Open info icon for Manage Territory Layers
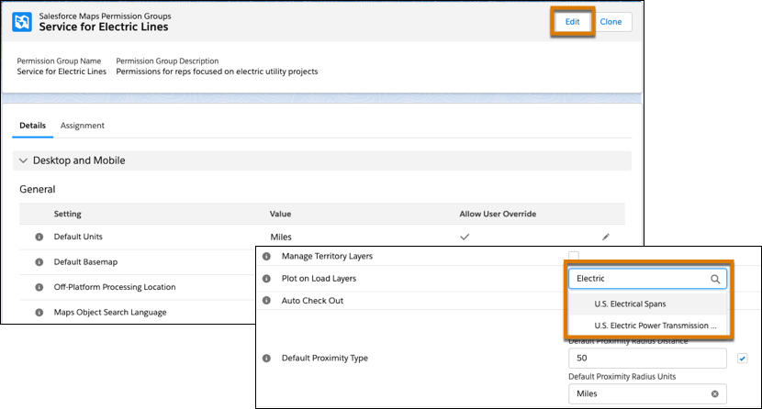 click(x=266, y=256)
